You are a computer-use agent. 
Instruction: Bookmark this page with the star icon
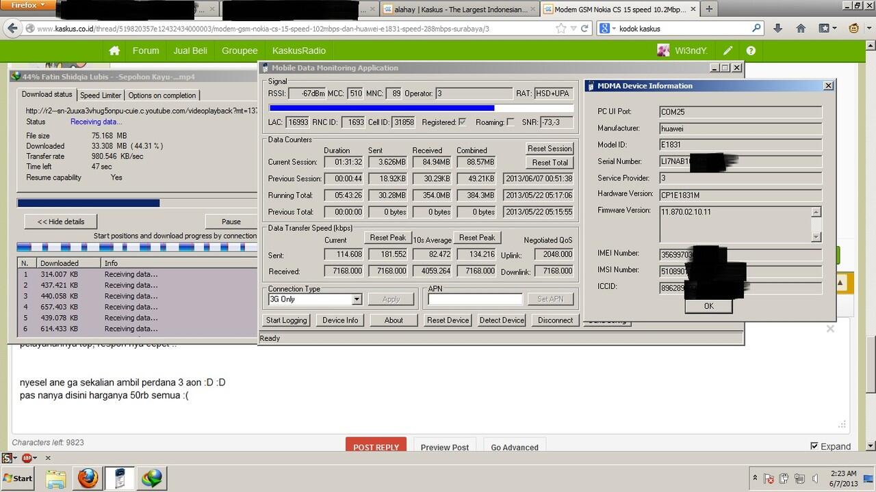tap(561, 29)
